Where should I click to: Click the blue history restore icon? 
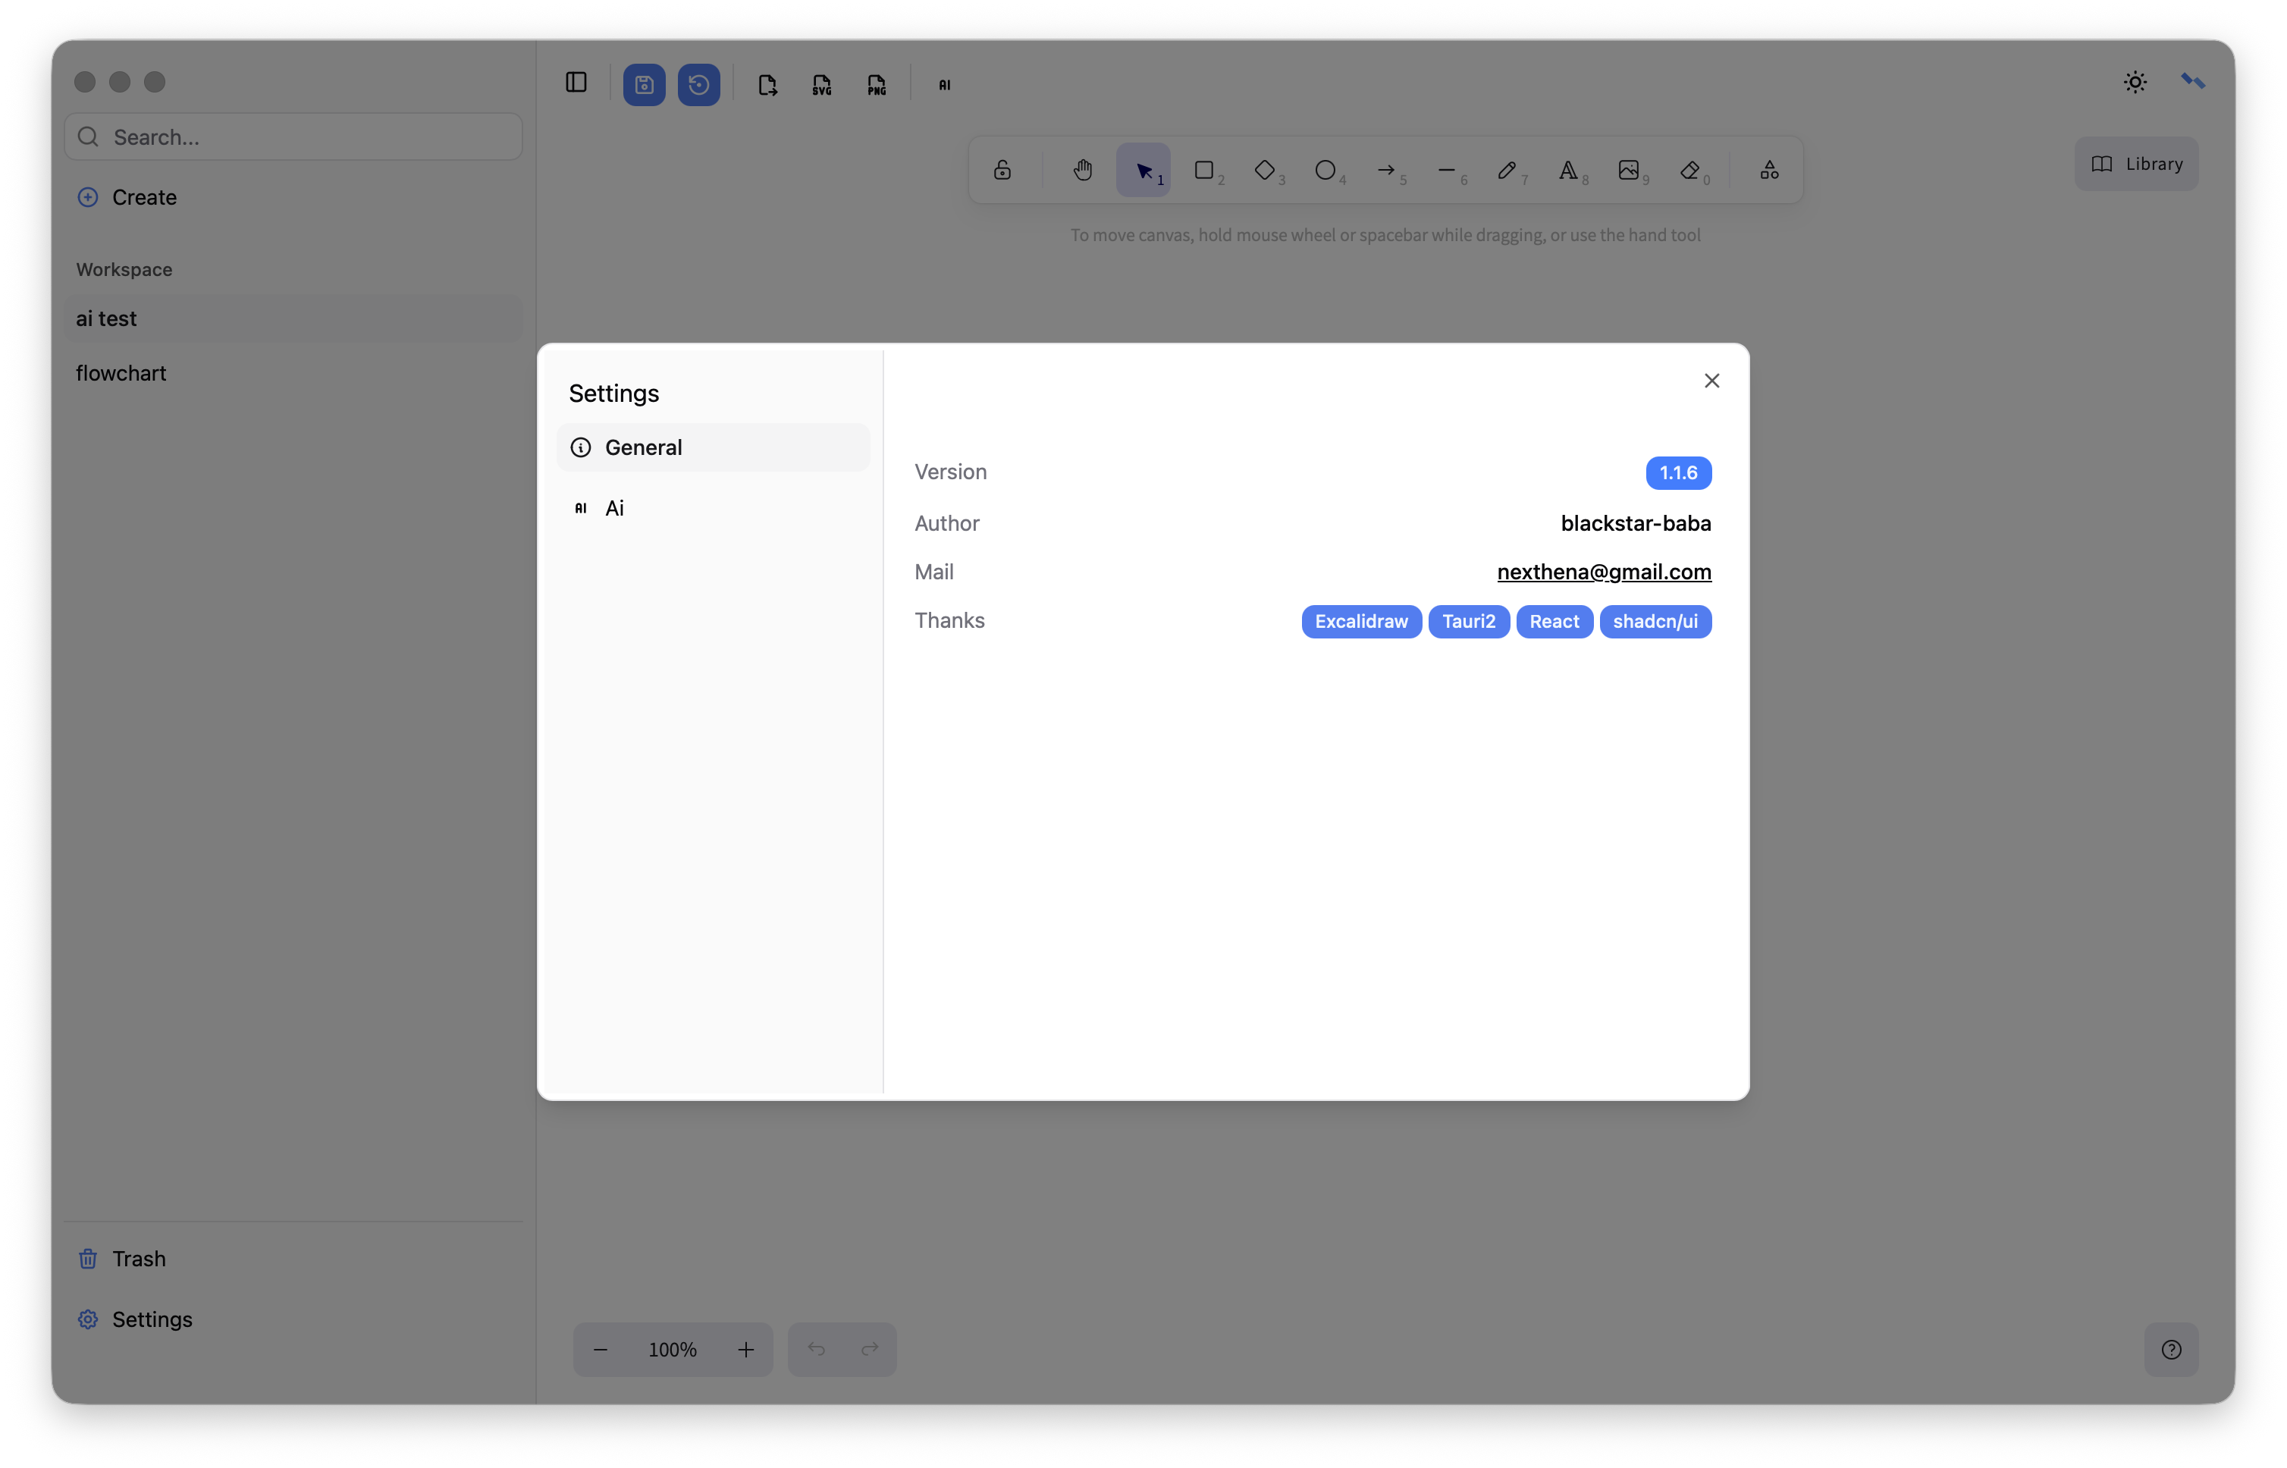click(699, 84)
